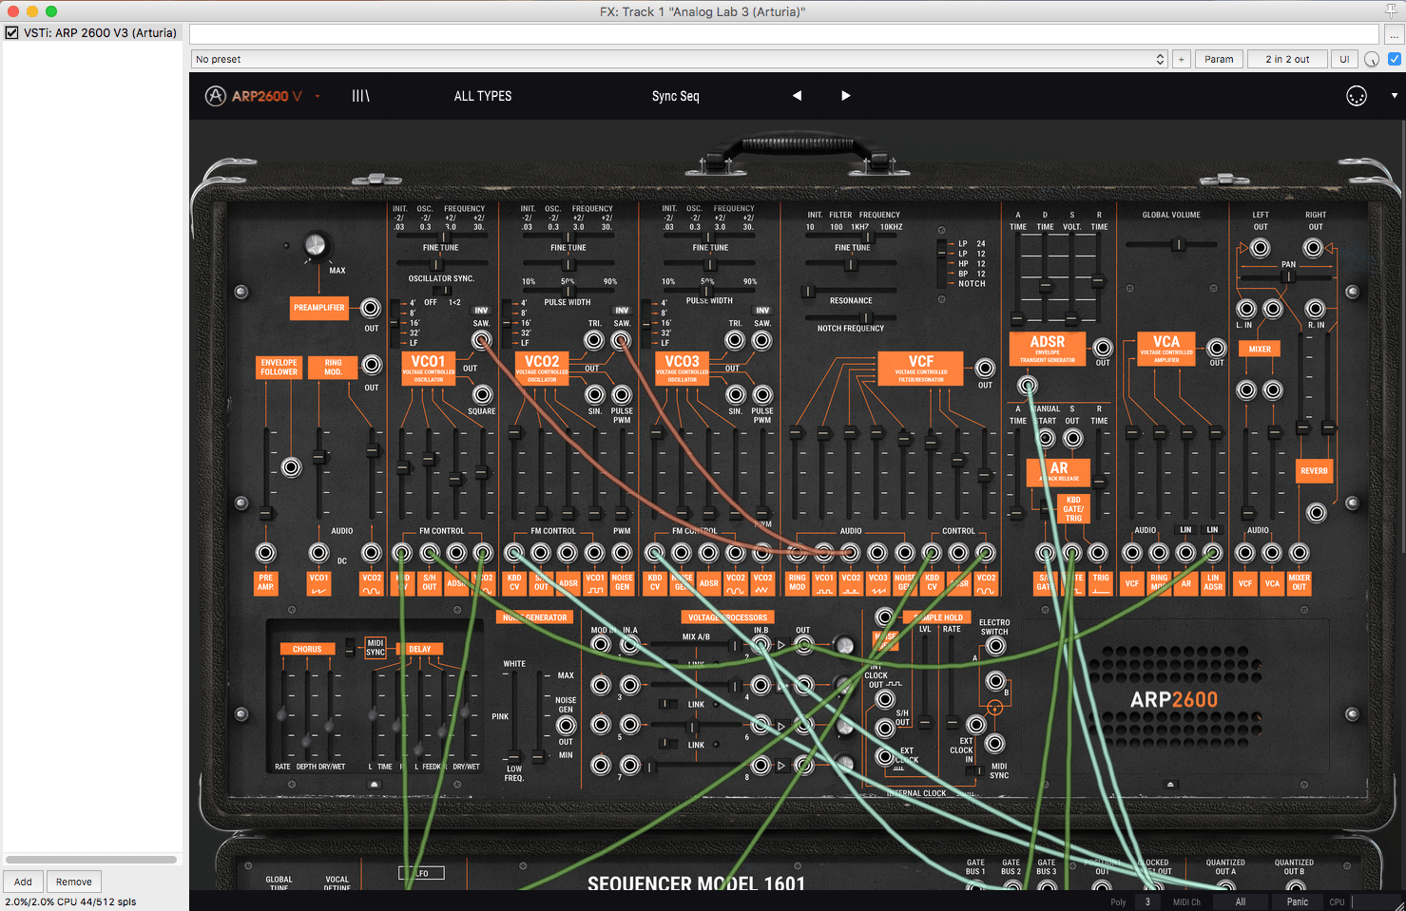The height and width of the screenshot is (911, 1406).
Task: Toggle the chorus/delay MIDI SYNC switch
Action: [350, 647]
